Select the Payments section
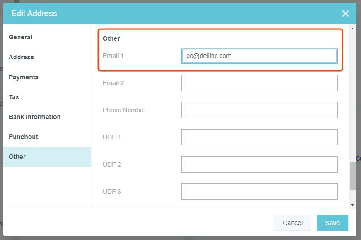The height and width of the screenshot is (240, 361). [x=24, y=77]
